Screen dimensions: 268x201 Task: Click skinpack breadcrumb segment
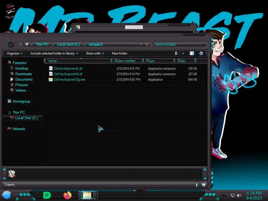point(96,44)
